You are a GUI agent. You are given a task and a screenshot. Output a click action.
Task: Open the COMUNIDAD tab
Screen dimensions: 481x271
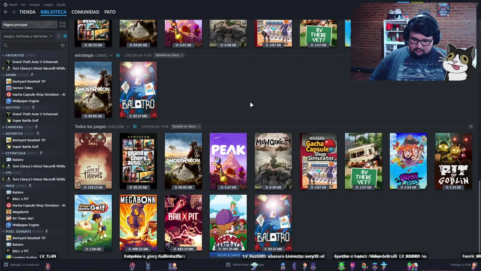tap(85, 12)
